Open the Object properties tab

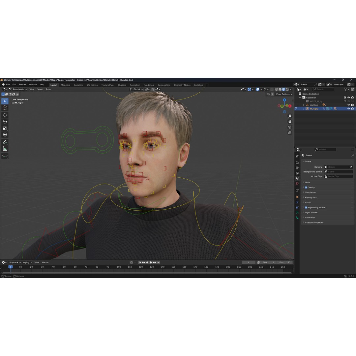point(297,197)
